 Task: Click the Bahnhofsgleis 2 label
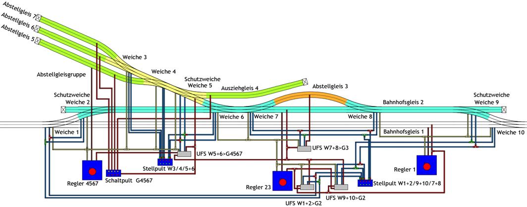[403, 103]
